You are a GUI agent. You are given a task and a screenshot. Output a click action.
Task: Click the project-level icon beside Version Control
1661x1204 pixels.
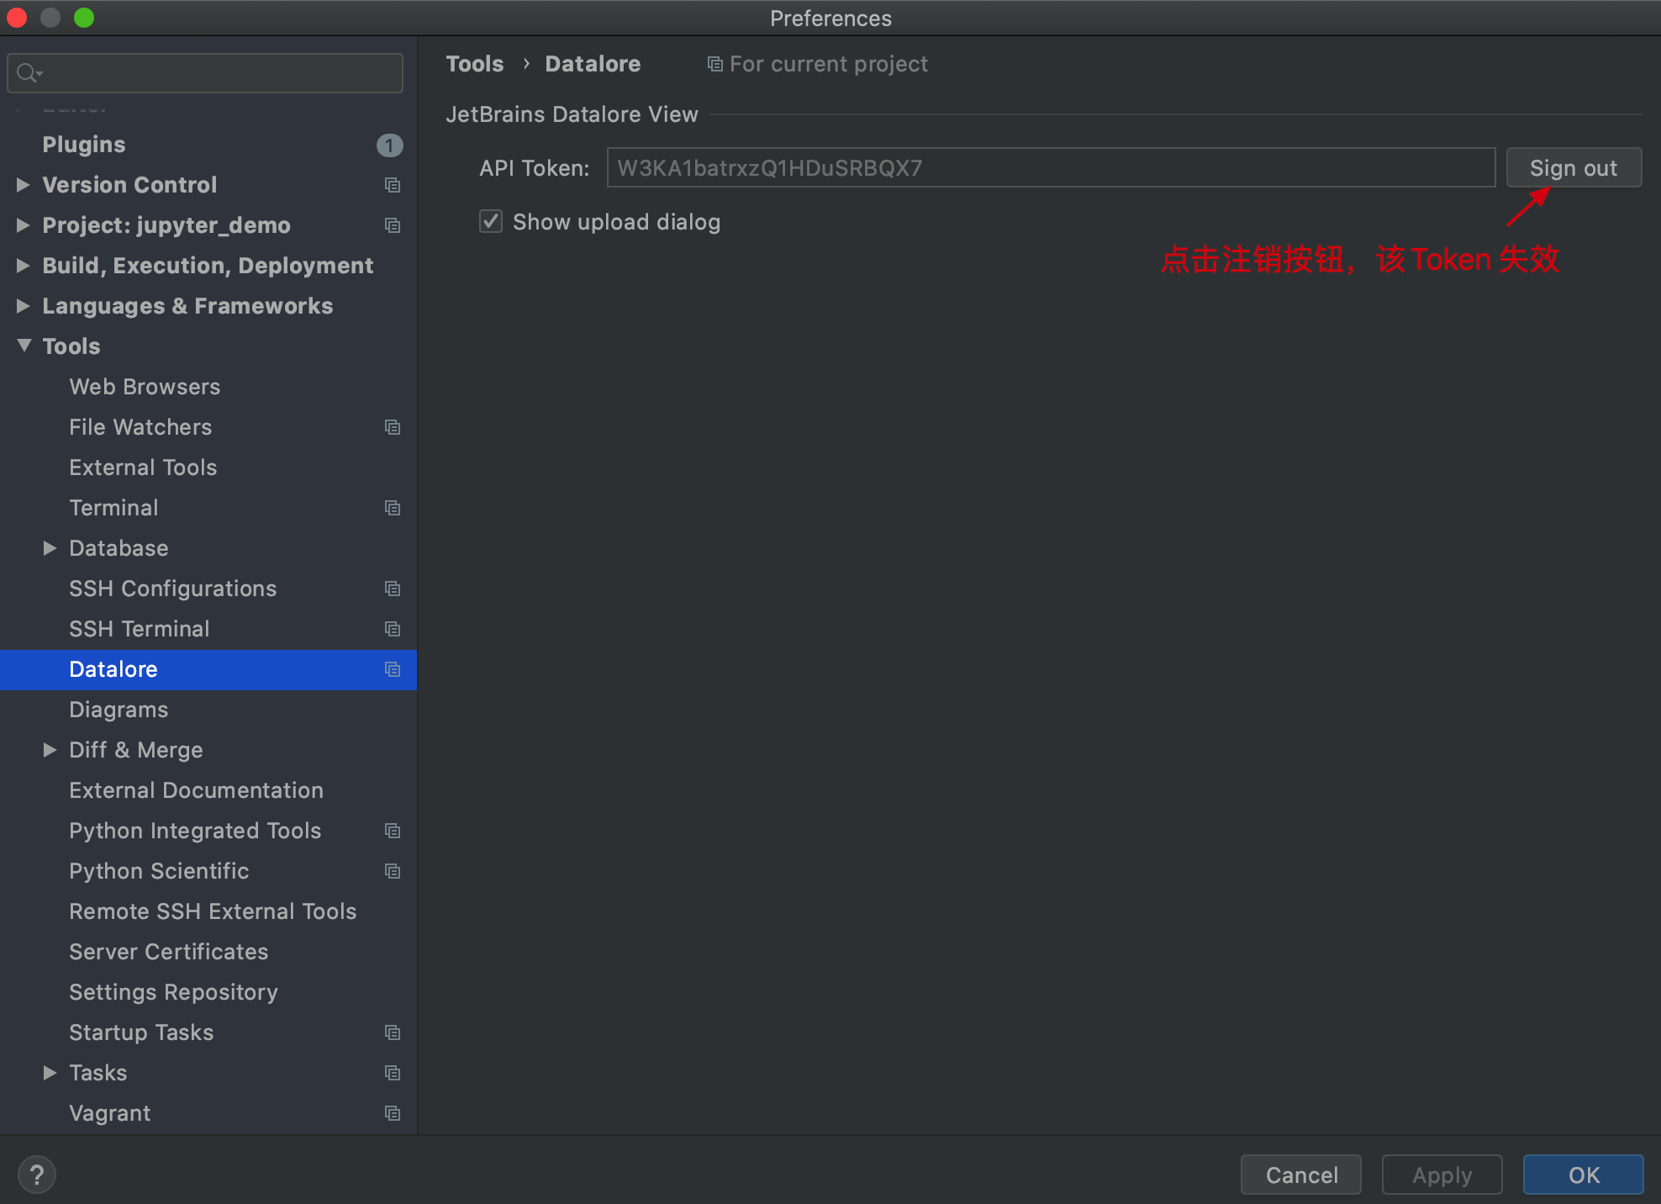pyautogui.click(x=393, y=185)
